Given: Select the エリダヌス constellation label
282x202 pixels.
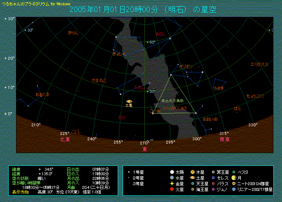Looking at the screenshot, I should click(x=259, y=65).
